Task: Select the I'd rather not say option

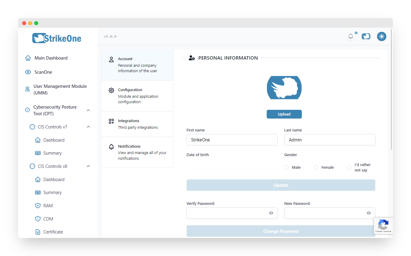Action: pos(349,167)
